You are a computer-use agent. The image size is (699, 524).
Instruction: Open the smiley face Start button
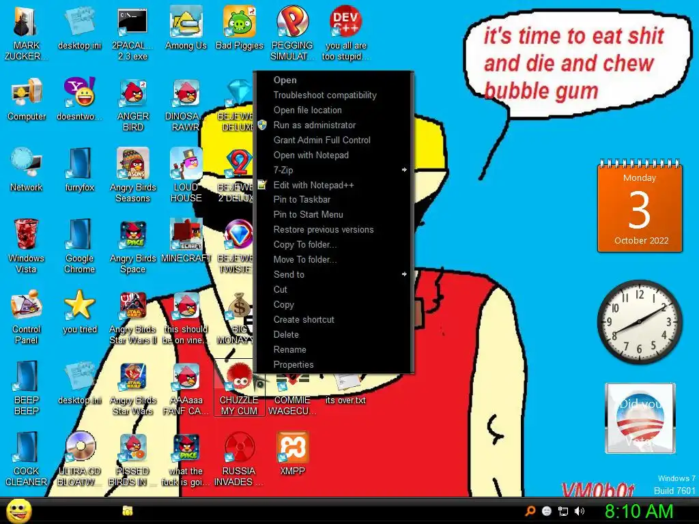click(x=18, y=511)
